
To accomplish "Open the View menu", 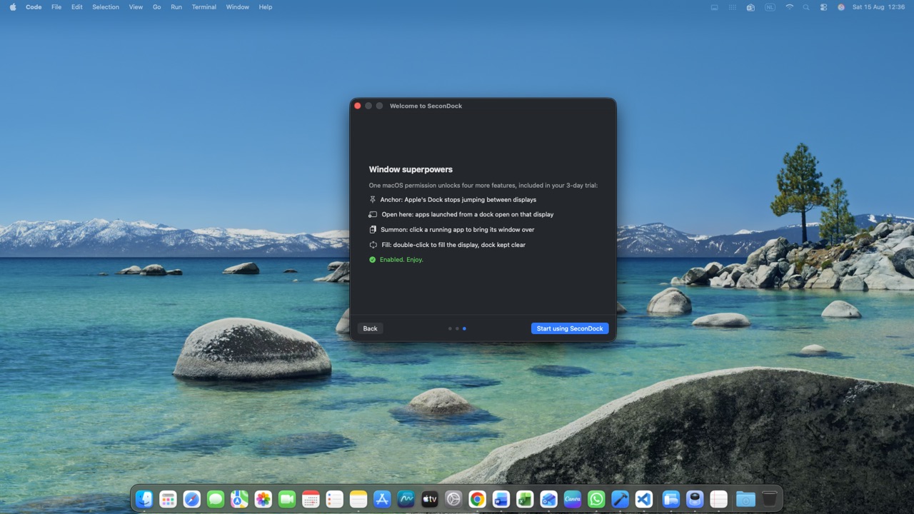I will 136,7.
